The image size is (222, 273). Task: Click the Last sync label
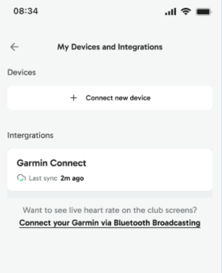point(43,178)
